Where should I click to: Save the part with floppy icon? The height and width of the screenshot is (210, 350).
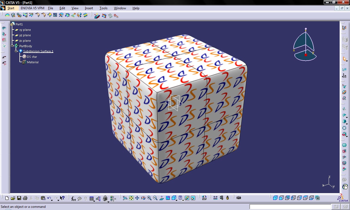[19, 198]
